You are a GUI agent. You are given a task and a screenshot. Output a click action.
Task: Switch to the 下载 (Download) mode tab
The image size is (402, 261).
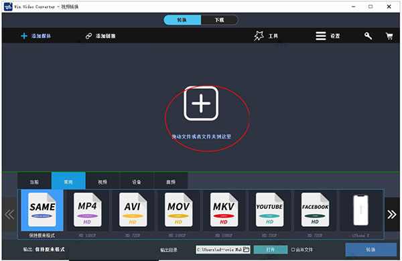pyautogui.click(x=220, y=20)
